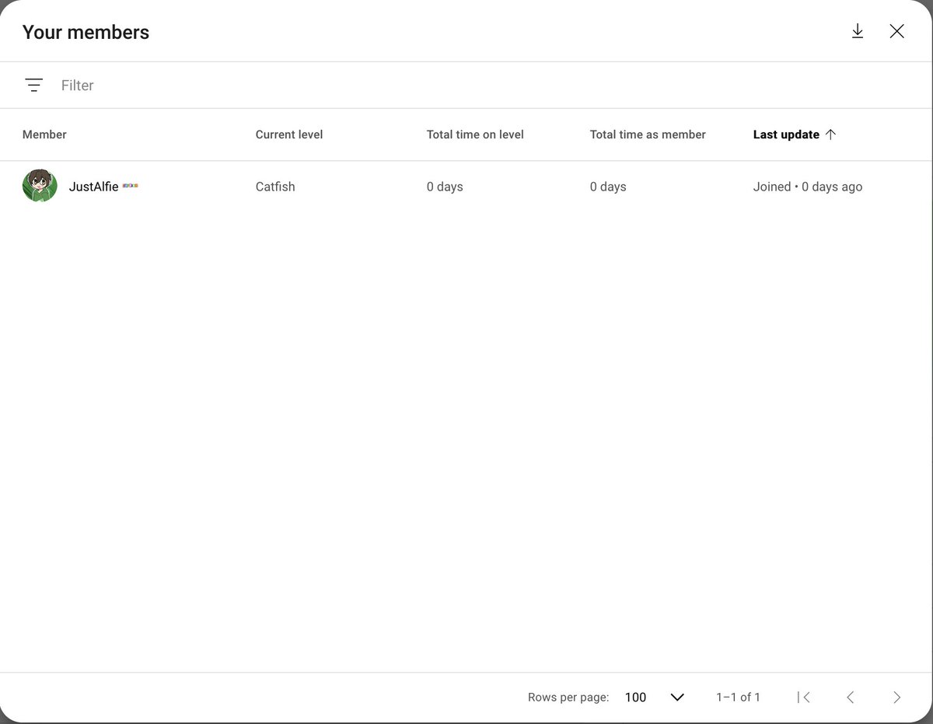The height and width of the screenshot is (724, 933).
Task: Open JustAlfie's profile avatar
Action: tap(40, 186)
